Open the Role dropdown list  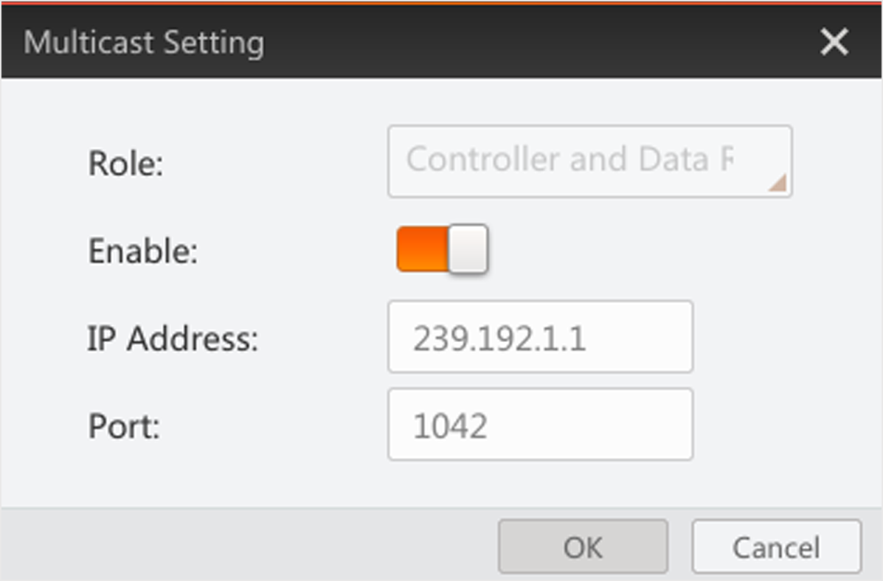click(589, 161)
